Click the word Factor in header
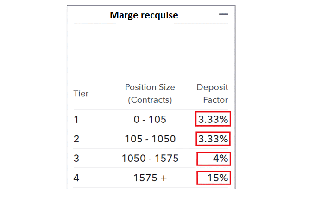 215,100
